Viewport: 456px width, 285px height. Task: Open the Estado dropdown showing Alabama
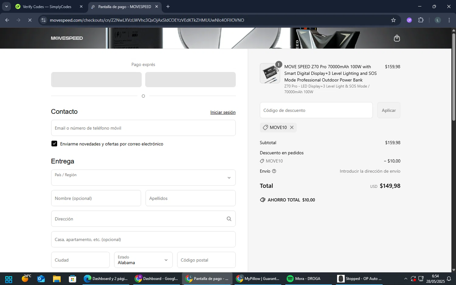143,260
